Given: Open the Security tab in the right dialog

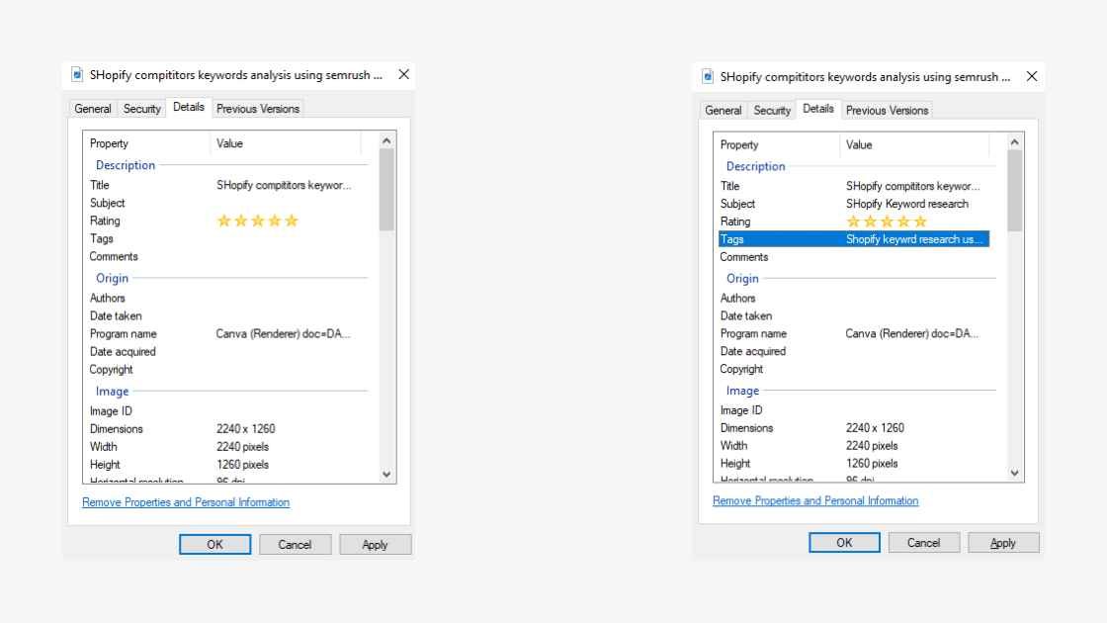Looking at the screenshot, I should point(772,110).
